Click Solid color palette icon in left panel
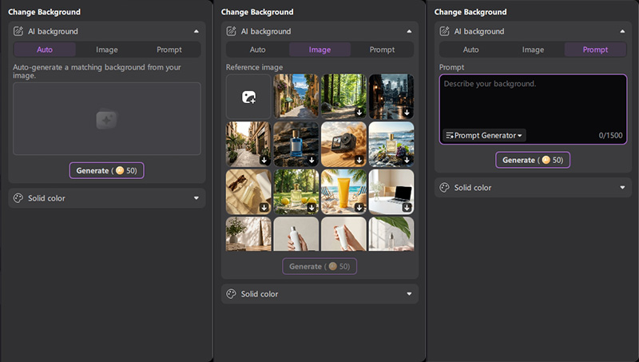This screenshot has height=362, width=639. pos(18,198)
